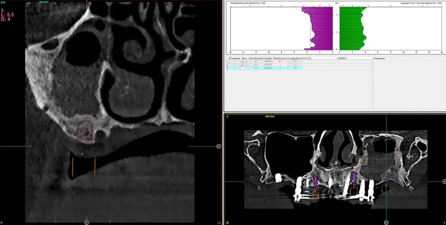Open the Pieza dropdown in implant row 3
Image resolution: width=446 pixels, height=225 pixels.
click(245, 68)
